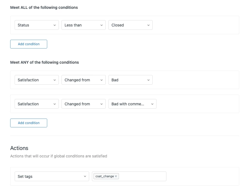Click chevron arrow on Less than dropdown
Screen dimensions: 247x193
click(x=101, y=25)
